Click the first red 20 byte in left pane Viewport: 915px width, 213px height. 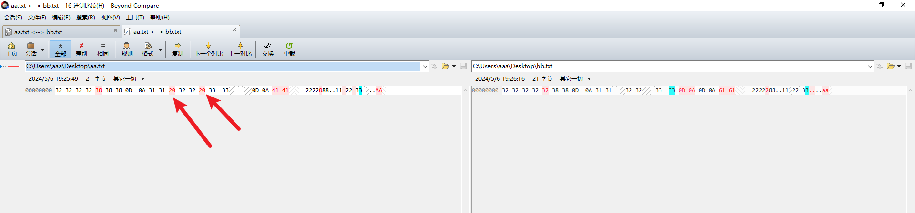tap(172, 90)
